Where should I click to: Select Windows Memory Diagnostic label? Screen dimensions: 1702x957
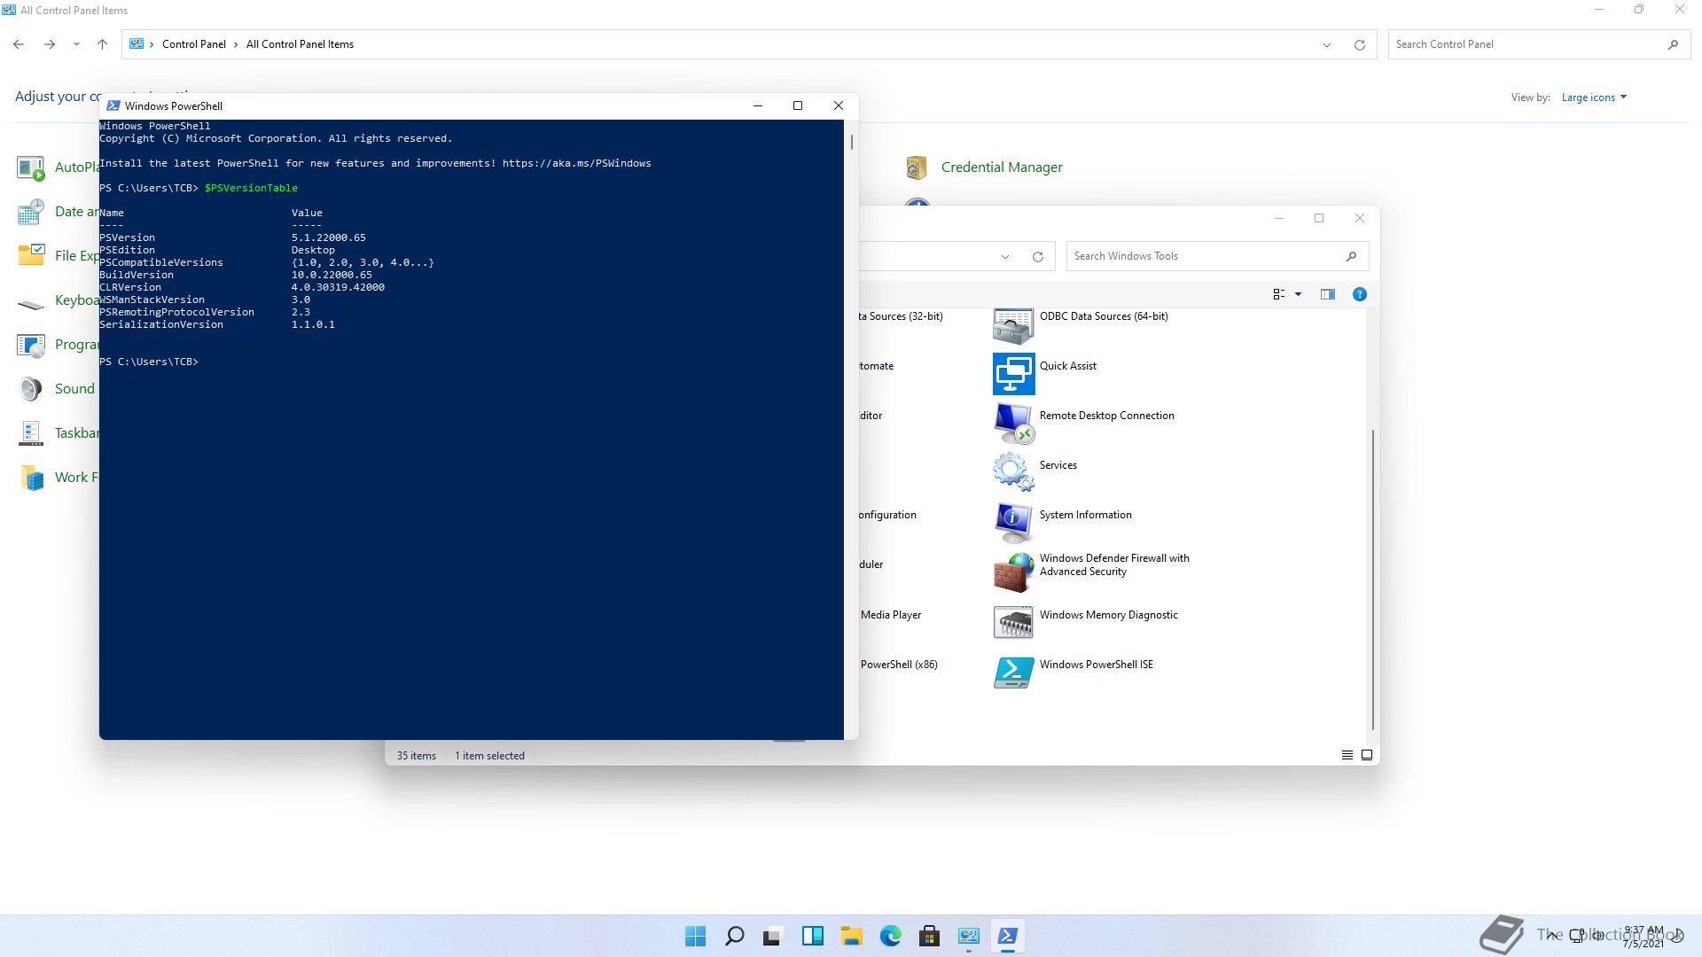[x=1109, y=615]
